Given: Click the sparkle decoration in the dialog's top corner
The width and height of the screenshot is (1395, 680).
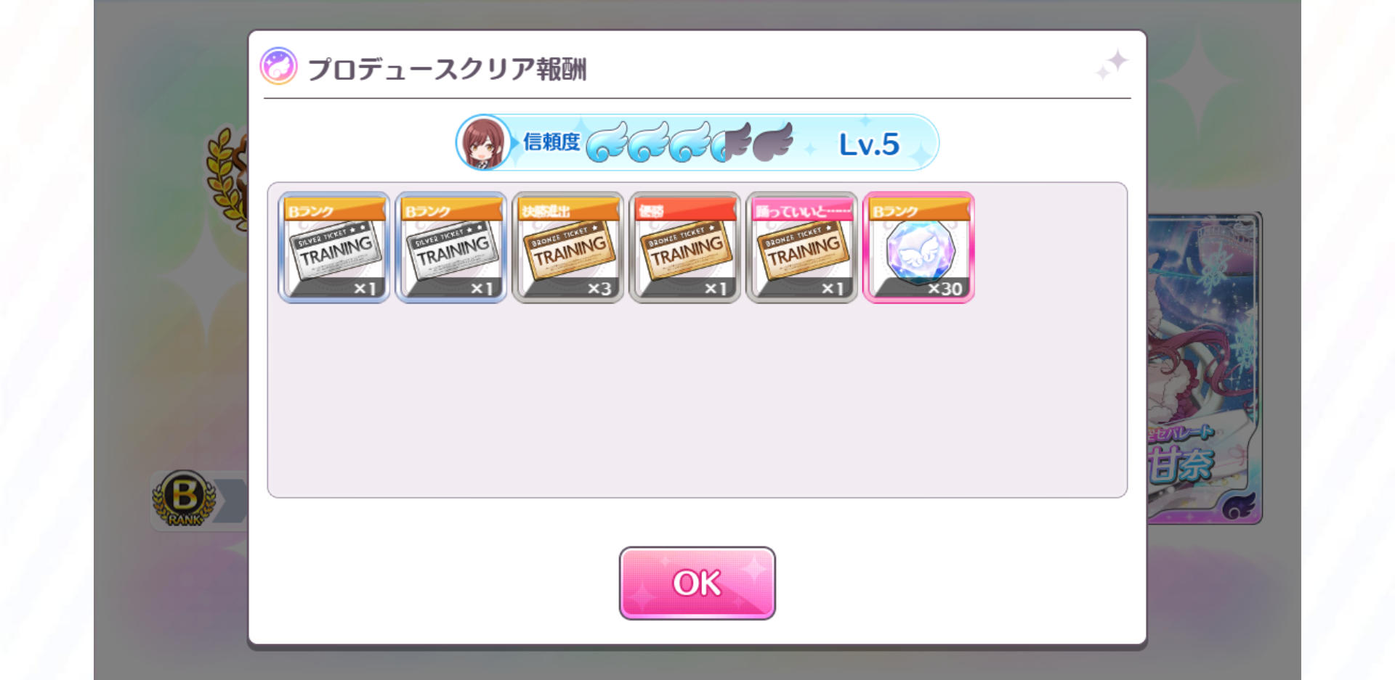Looking at the screenshot, I should pos(1112,65).
